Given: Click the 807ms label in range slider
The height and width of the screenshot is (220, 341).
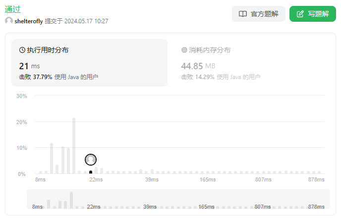Looking at the screenshot, I should [263, 207].
